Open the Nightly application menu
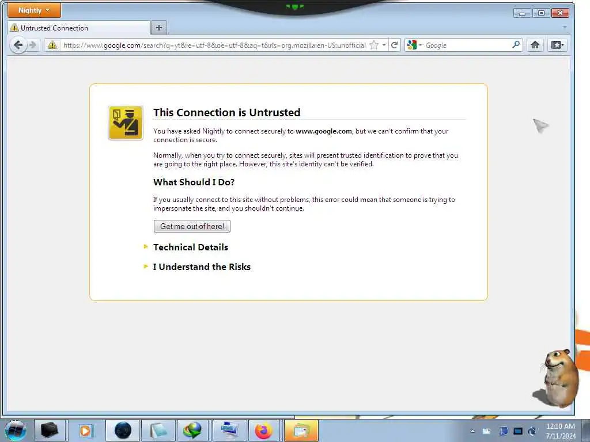 click(x=34, y=10)
